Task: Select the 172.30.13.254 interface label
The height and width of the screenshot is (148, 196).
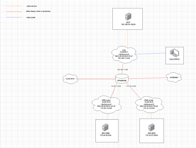Action: coord(116,86)
